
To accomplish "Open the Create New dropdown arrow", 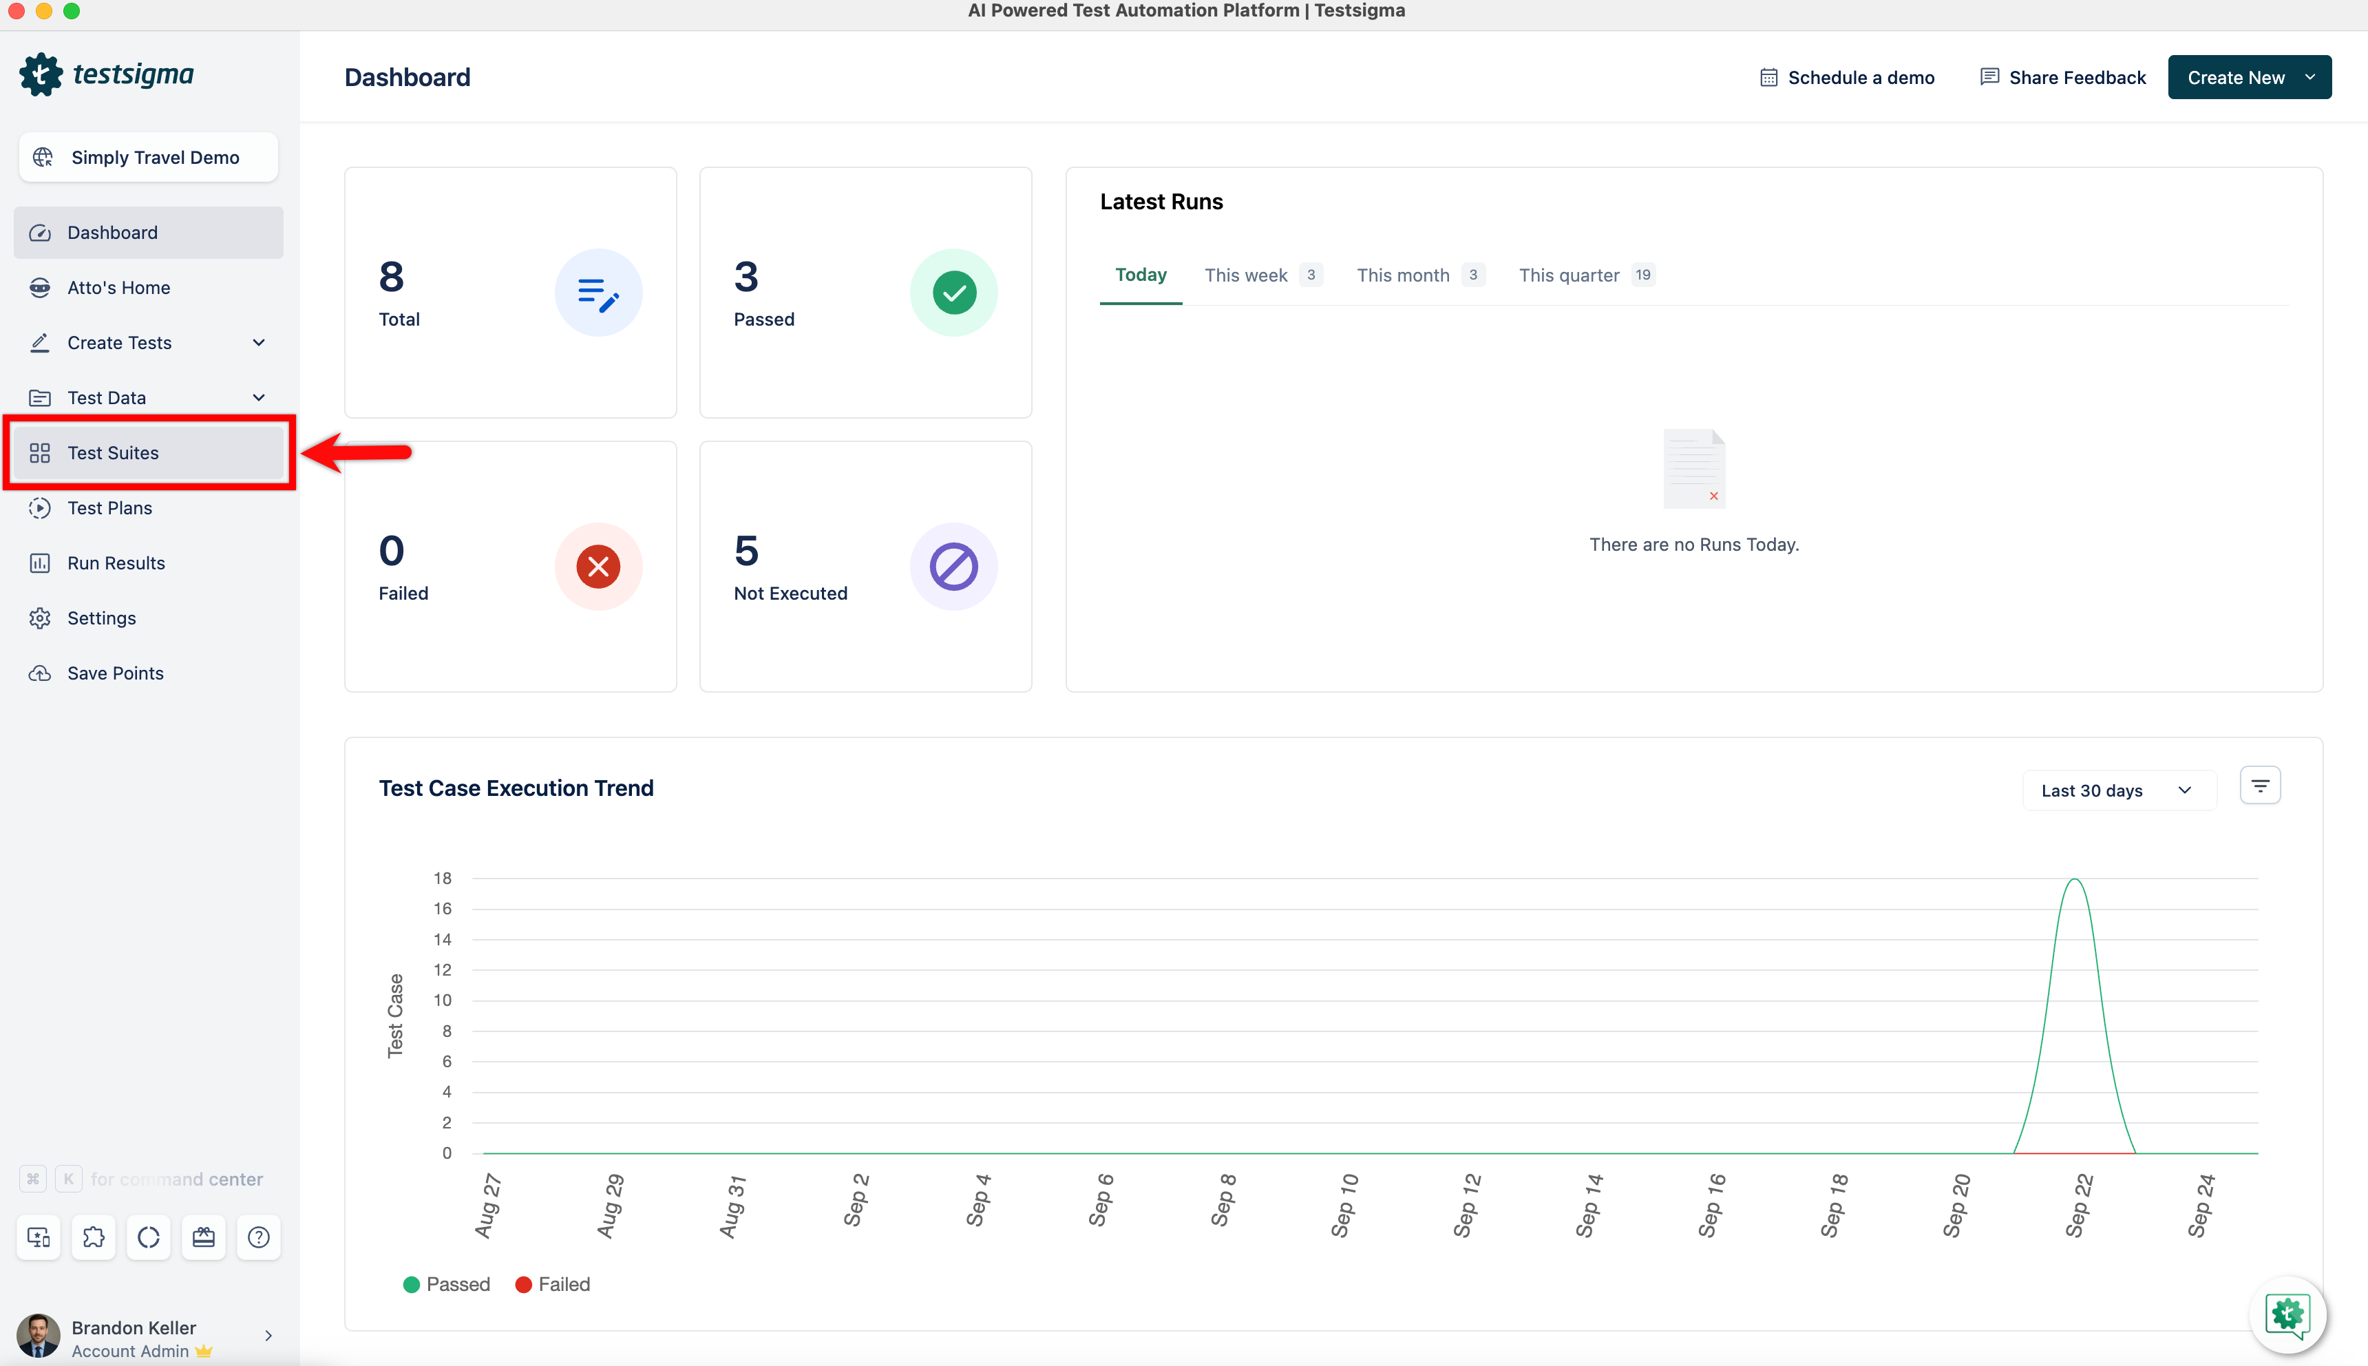I will tap(2310, 77).
